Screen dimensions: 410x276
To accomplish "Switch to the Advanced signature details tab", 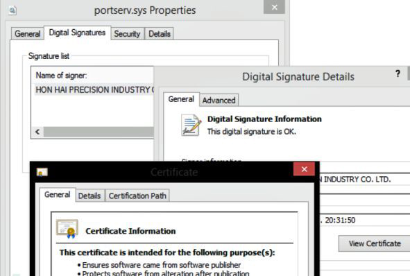I will (x=219, y=100).
